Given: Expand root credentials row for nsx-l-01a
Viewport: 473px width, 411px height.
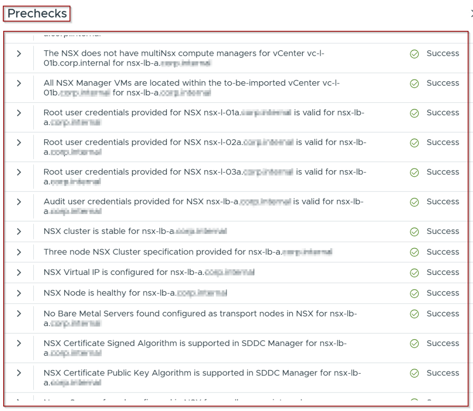Looking at the screenshot, I should coord(19,113).
